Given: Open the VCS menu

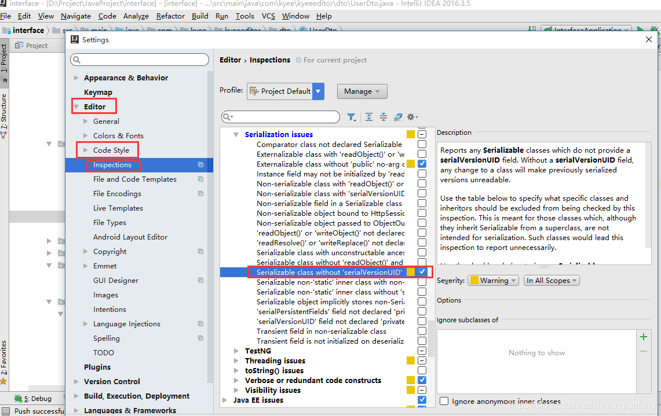Looking at the screenshot, I should click(x=268, y=16).
